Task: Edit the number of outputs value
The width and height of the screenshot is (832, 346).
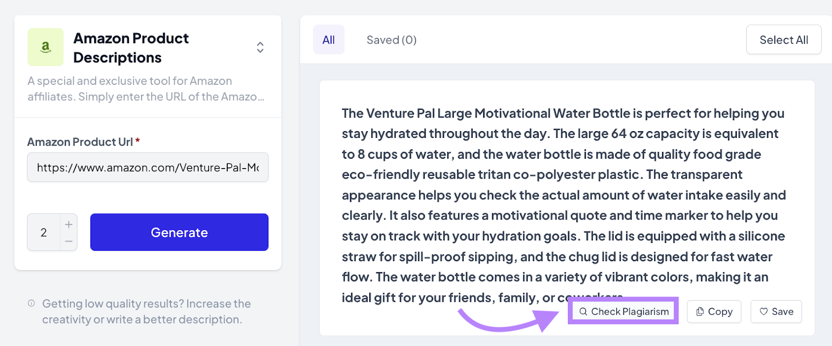Action: (x=44, y=232)
